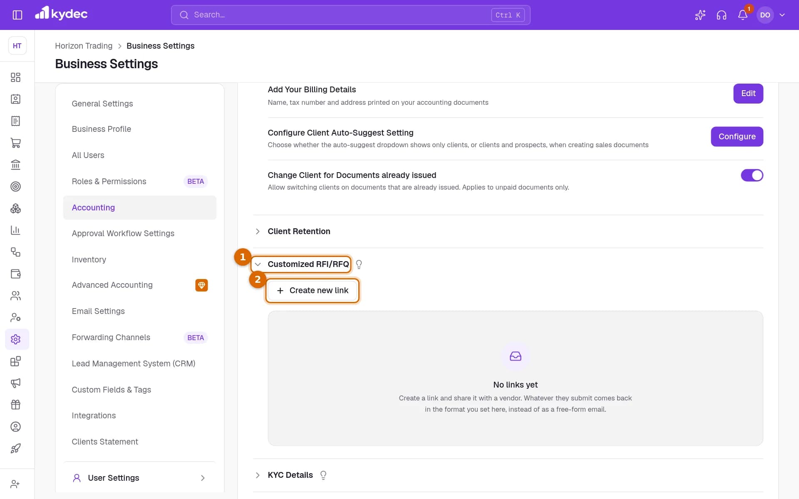Screen dimensions: 799x499
Task: Expand the Client Retention section
Action: coord(258,231)
